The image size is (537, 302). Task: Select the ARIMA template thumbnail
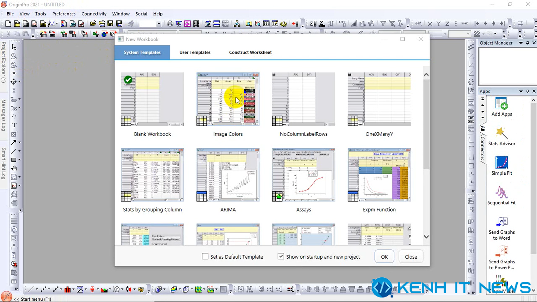(x=228, y=175)
